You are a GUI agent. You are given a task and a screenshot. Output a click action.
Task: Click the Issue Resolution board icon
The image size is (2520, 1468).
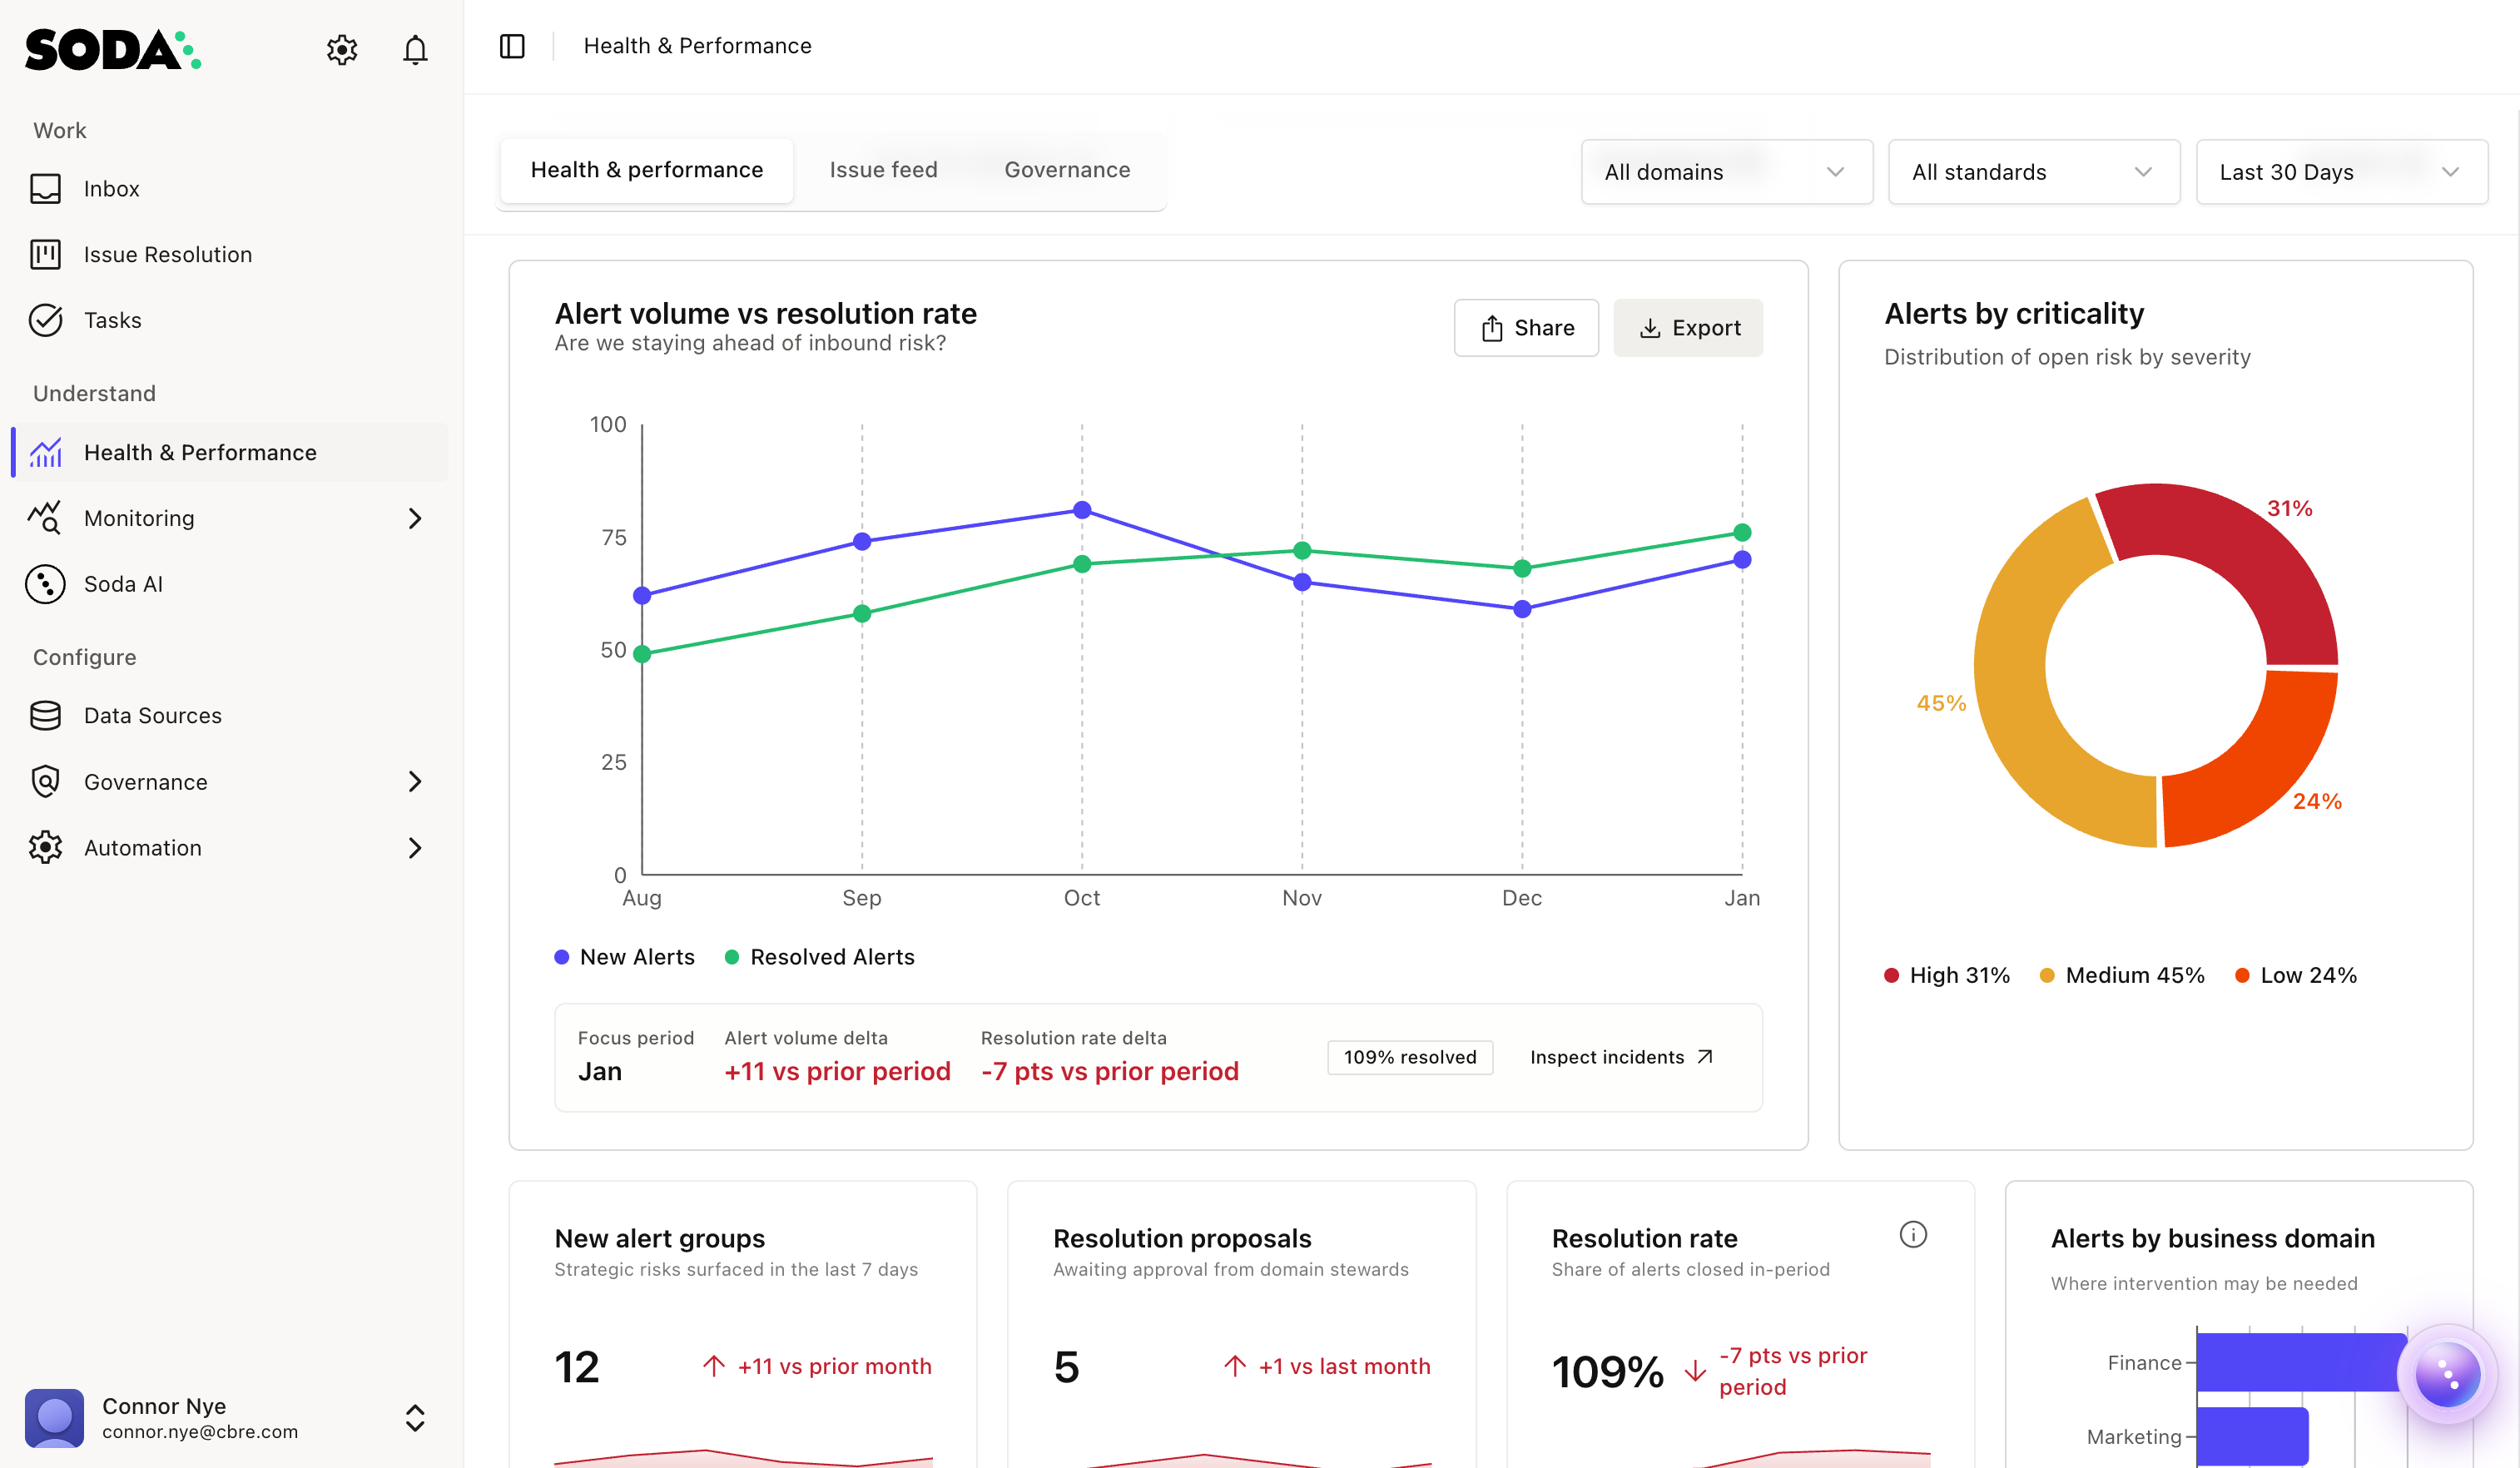45,254
